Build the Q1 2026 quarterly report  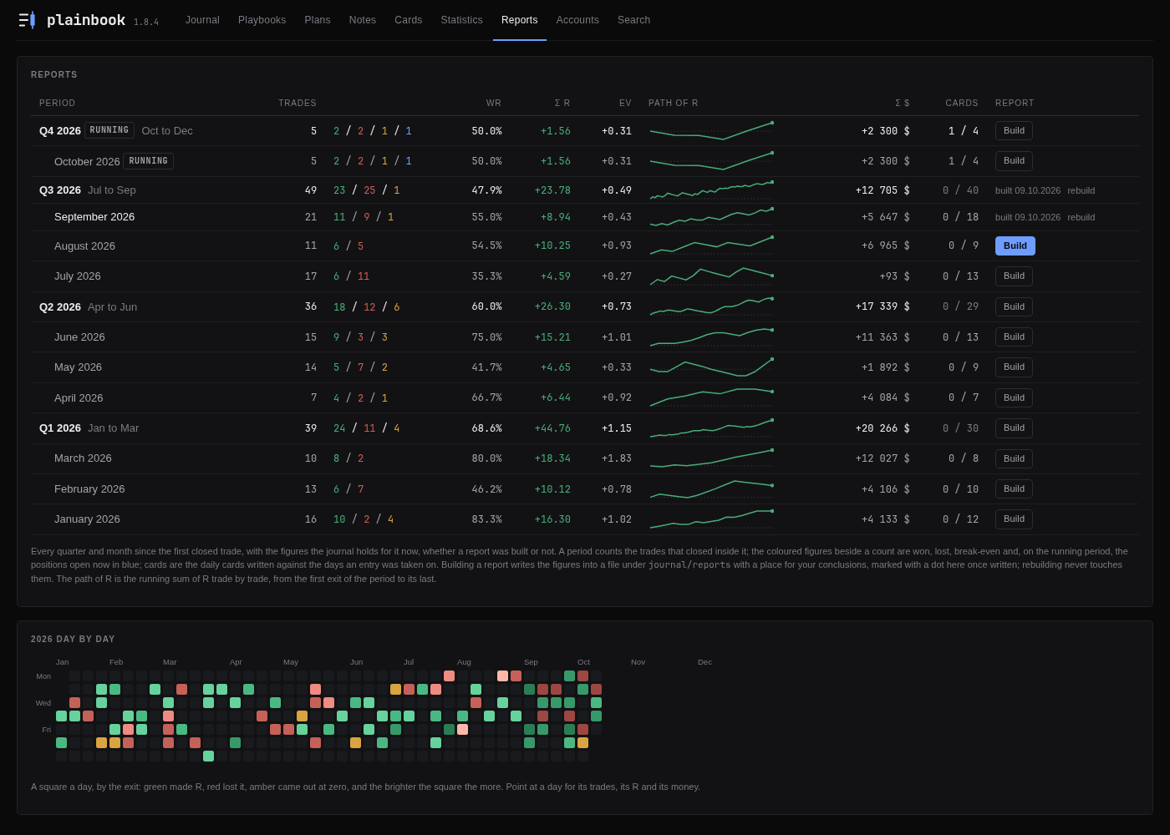click(x=1014, y=428)
